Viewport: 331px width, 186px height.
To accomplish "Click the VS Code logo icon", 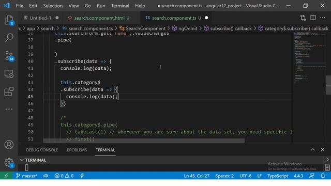I will click(x=7, y=6).
